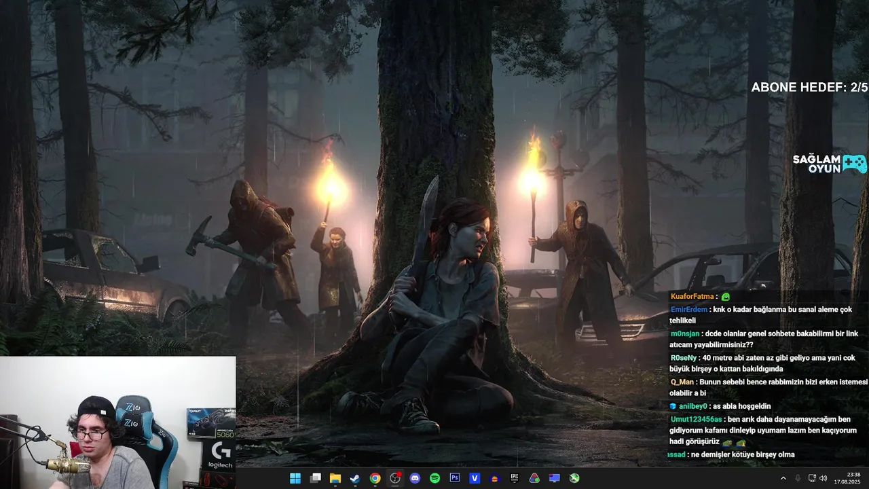Open volume control tray icon
Screen dimensions: 869x489
point(823,478)
